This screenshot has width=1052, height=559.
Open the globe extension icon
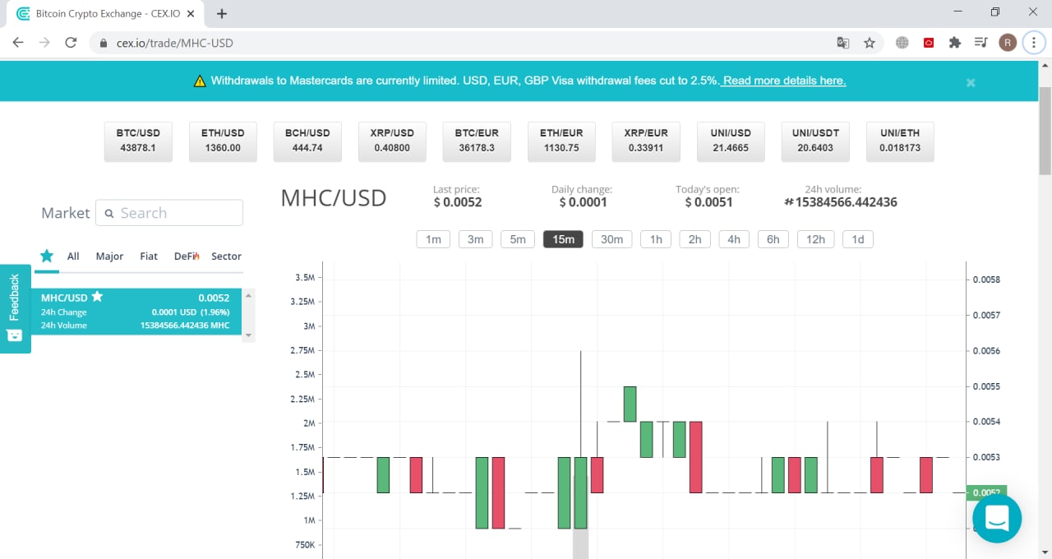click(x=902, y=43)
